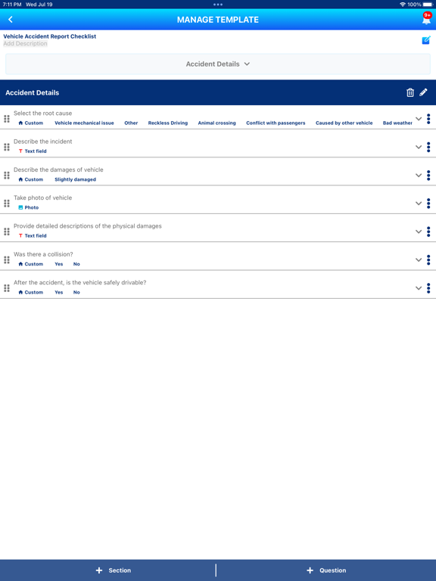Tap the 'Take photo of vehicle' question text

pos(43,198)
